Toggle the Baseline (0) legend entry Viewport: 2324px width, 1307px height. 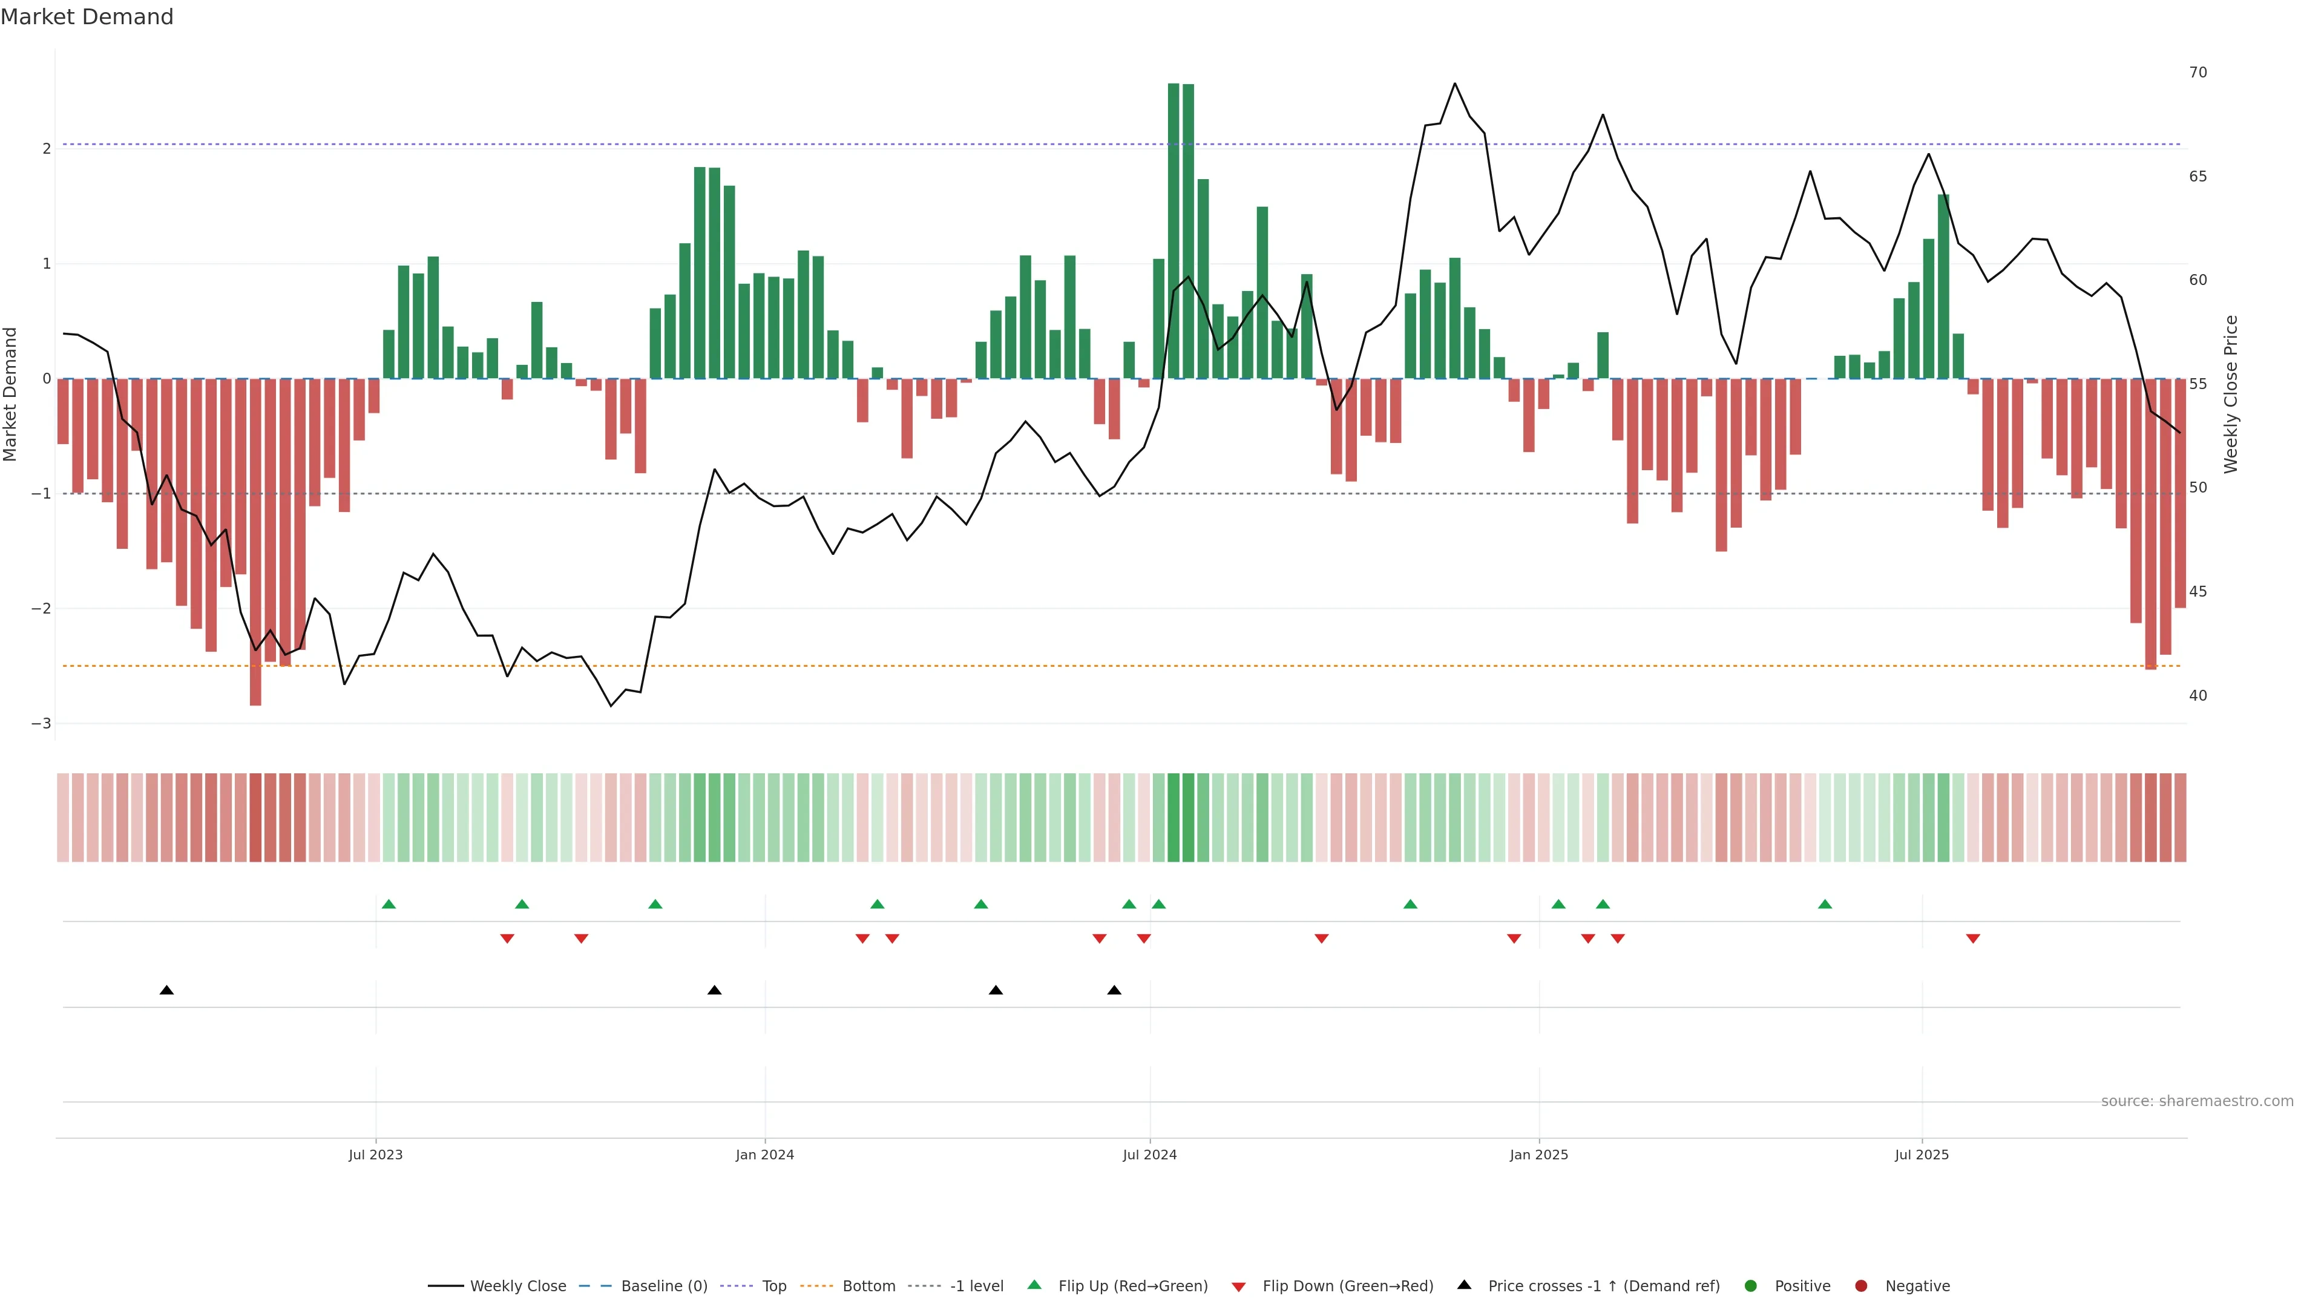664,1286
